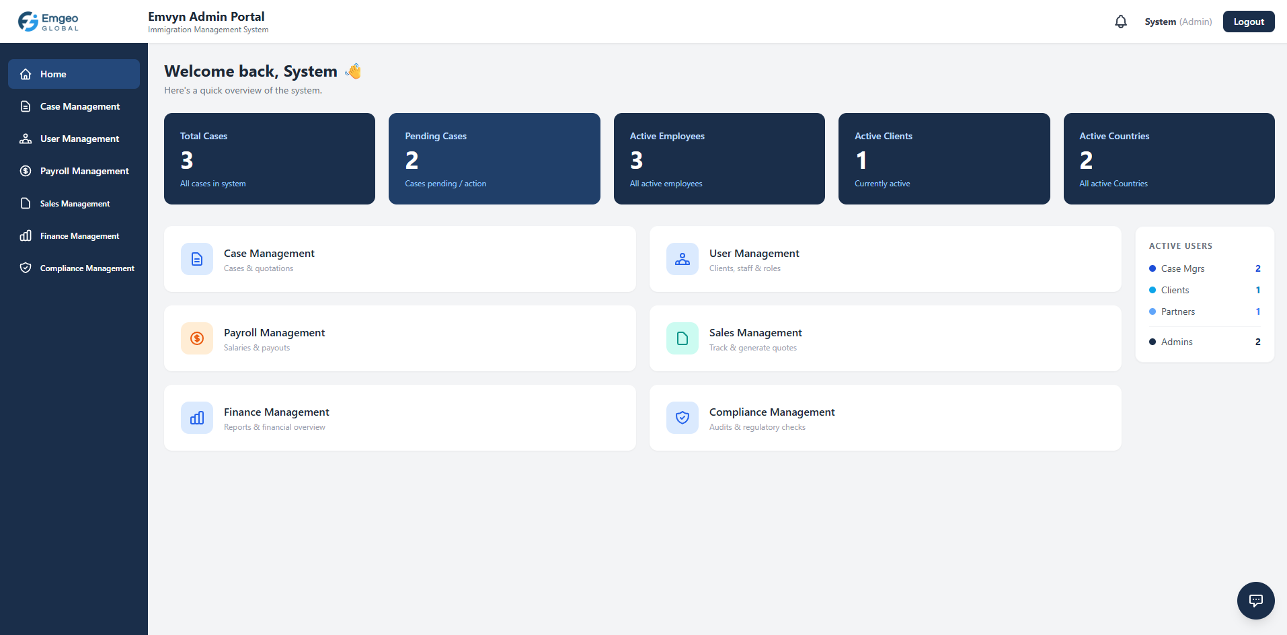Click the Case Management document icon in sidebar

point(26,106)
